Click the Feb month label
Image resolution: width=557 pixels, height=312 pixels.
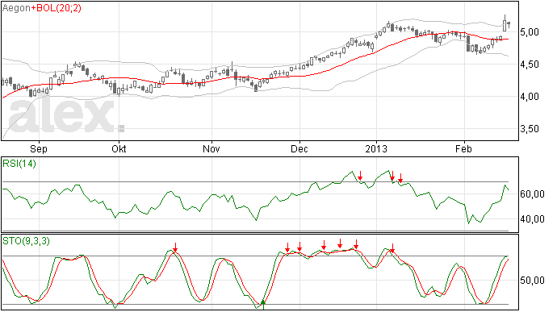click(x=463, y=148)
